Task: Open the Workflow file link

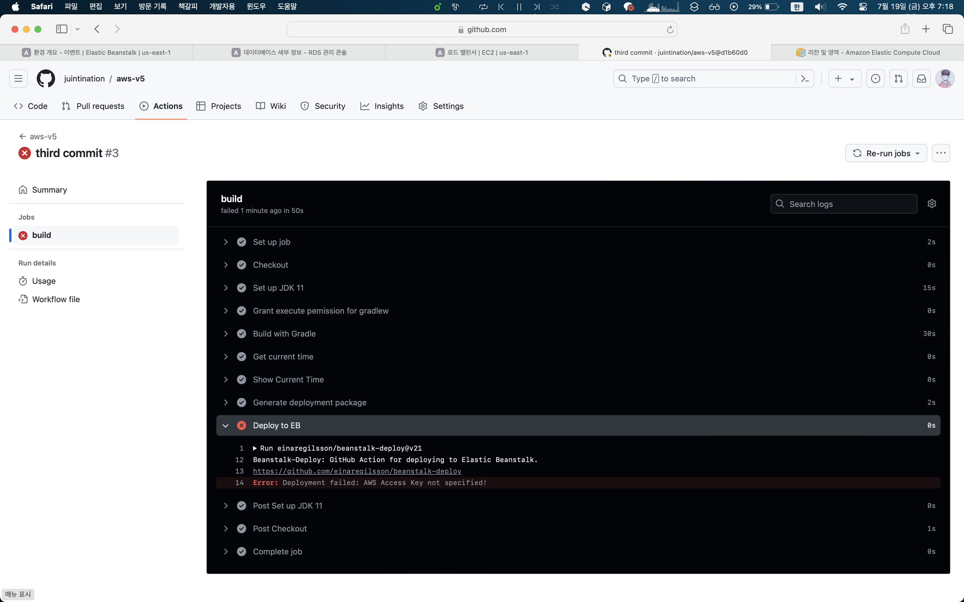Action: (56, 299)
